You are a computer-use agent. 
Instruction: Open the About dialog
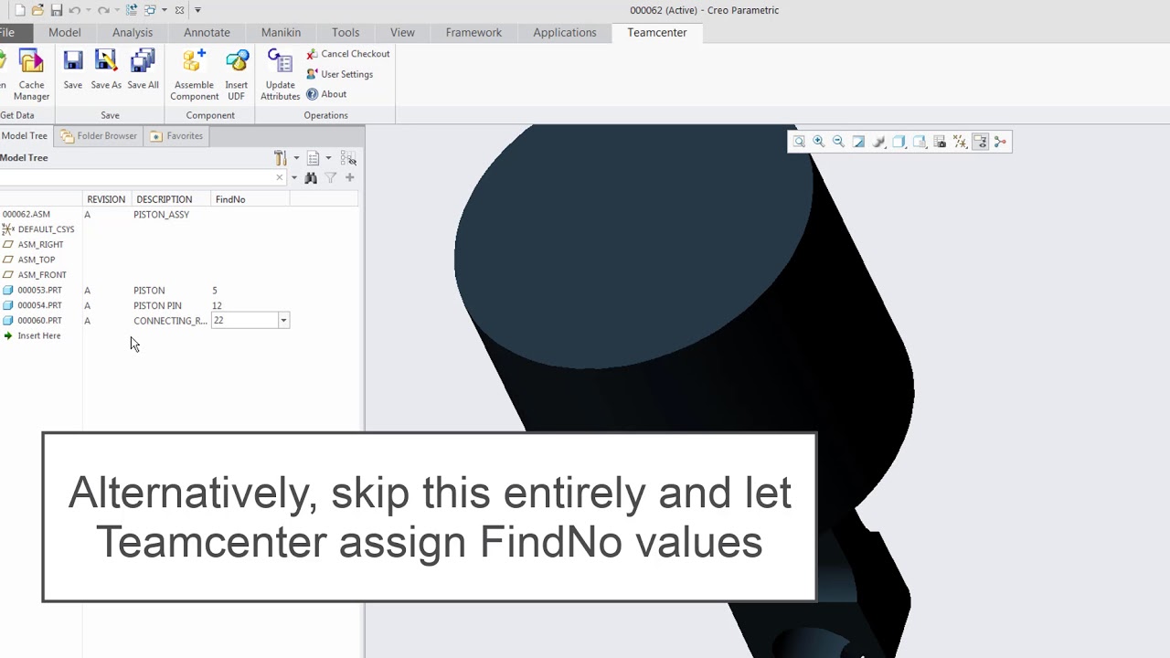[326, 94]
